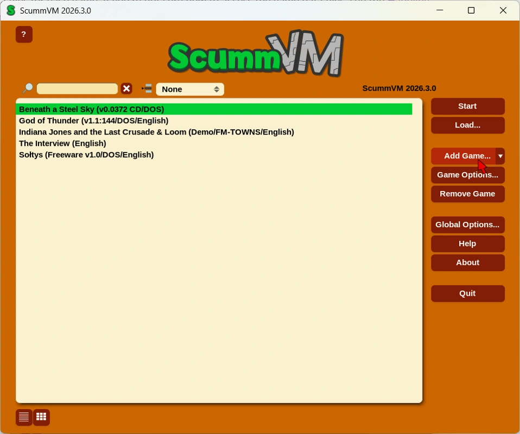Select Indiana Jones and the Last Crusade & Loom
Viewport: 520px width, 434px height.
point(214,132)
